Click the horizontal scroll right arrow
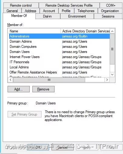The image size is (123, 154). 107,80
